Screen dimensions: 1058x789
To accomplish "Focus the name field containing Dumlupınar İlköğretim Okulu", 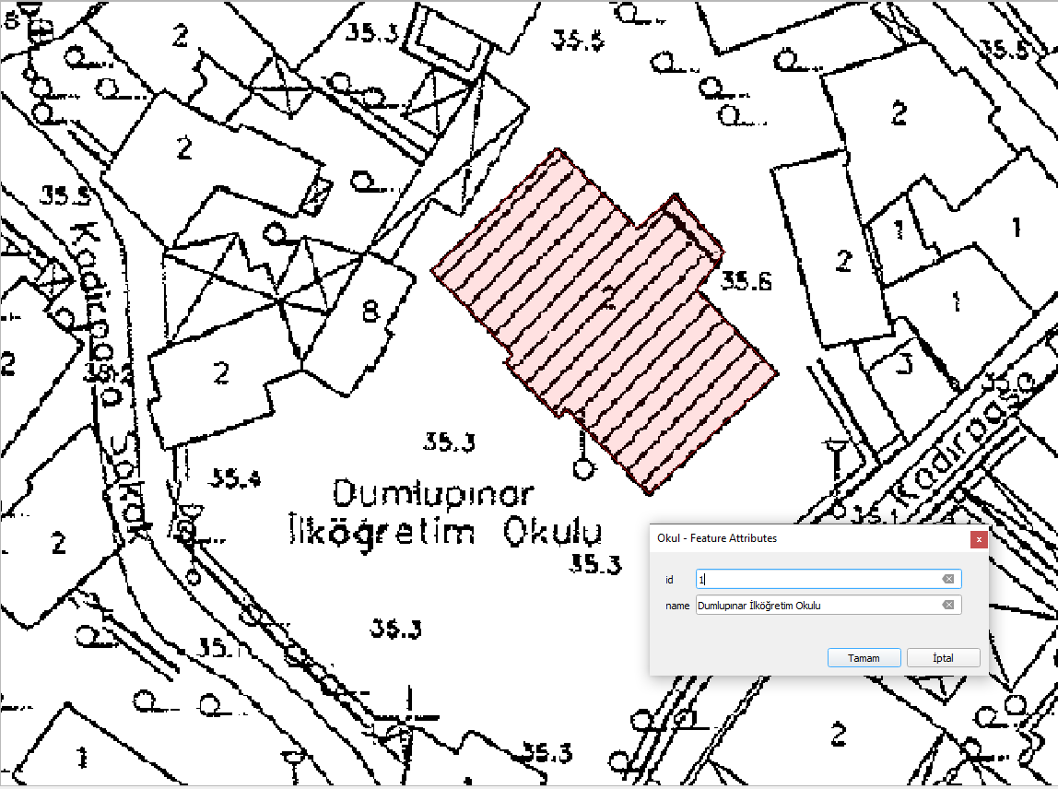I will [x=829, y=605].
